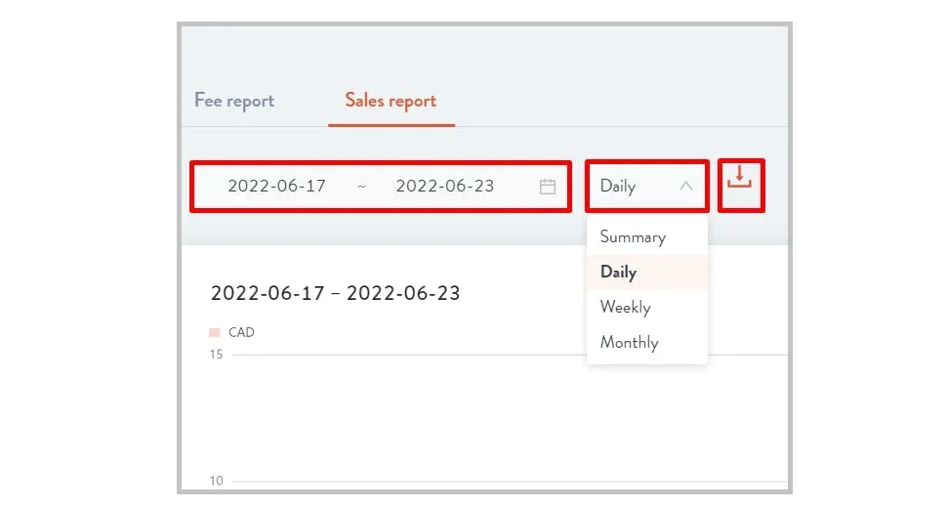Download the sales report
947x508 pixels.
pos(739,177)
